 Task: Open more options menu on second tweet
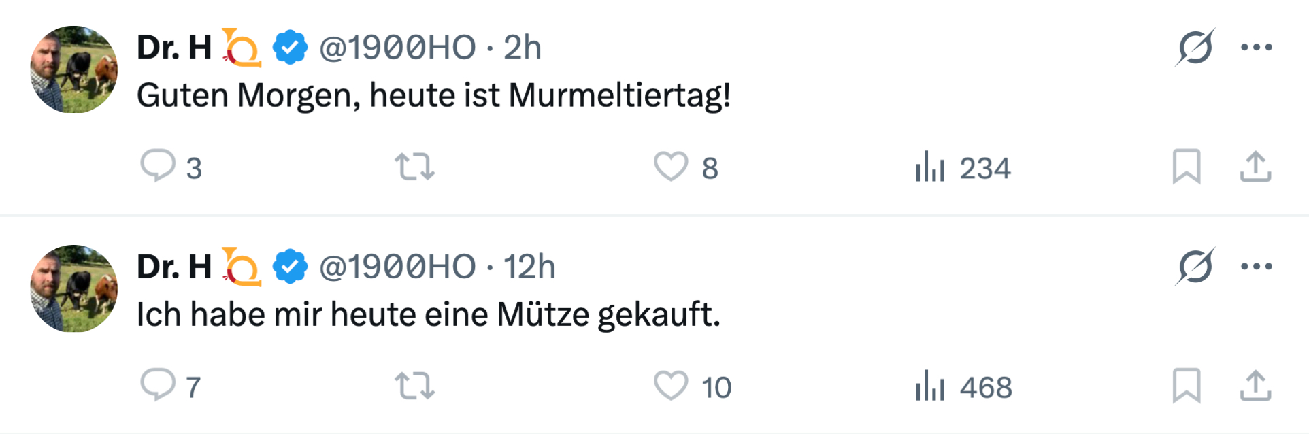(x=1256, y=266)
